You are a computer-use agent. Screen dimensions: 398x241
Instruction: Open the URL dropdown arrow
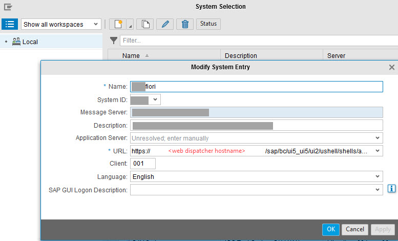tap(377, 151)
